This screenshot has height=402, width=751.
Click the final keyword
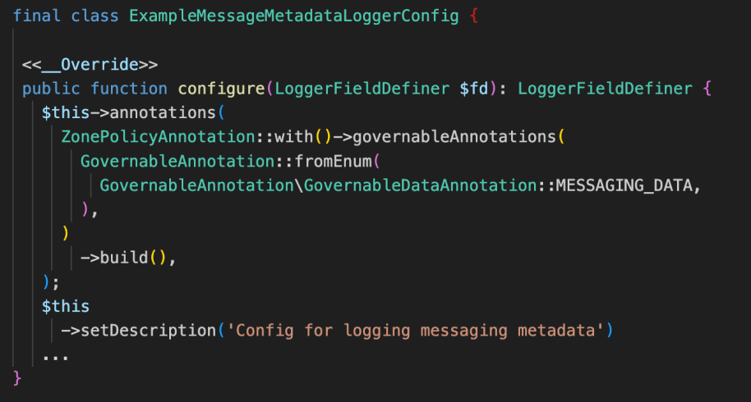[36, 16]
